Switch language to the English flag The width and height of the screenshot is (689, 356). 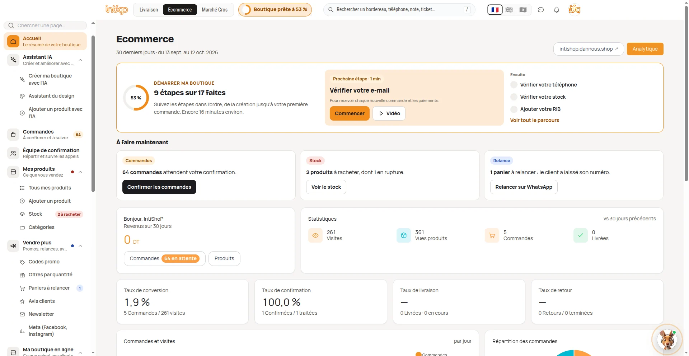coord(509,10)
